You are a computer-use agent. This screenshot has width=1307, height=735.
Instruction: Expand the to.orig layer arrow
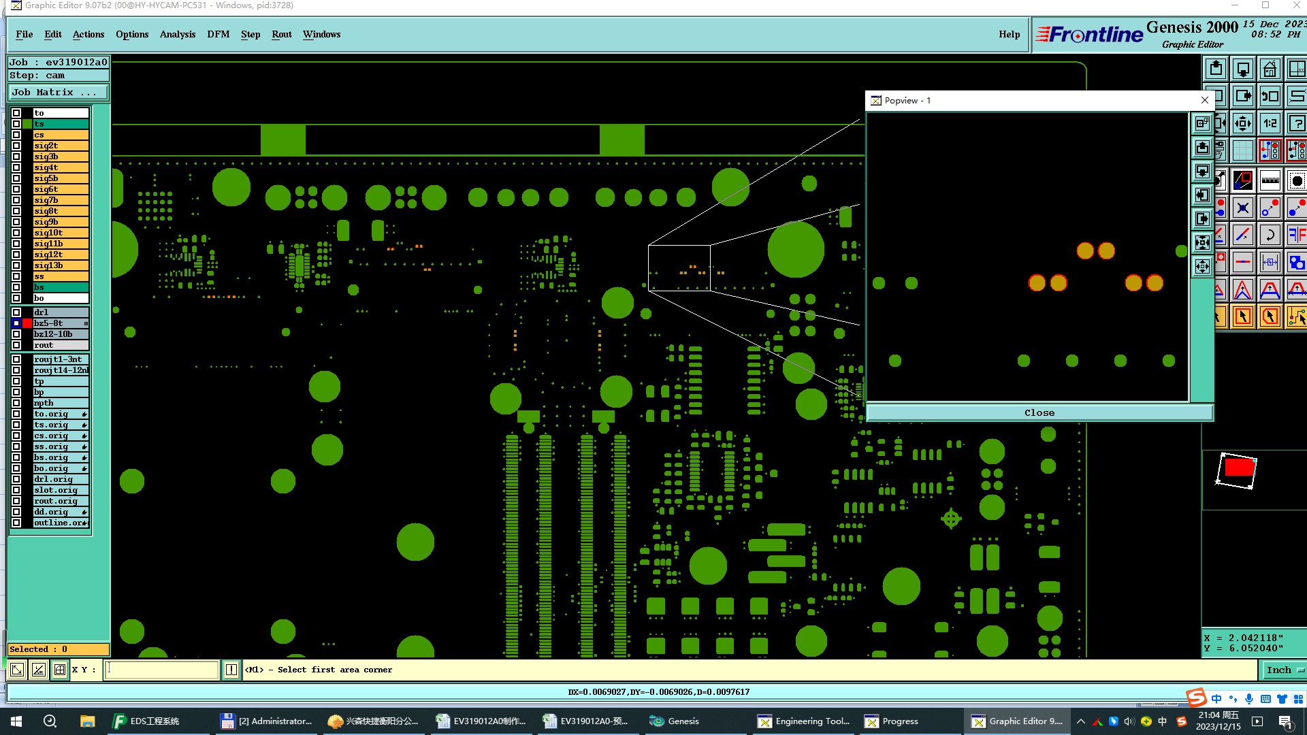[84, 414]
